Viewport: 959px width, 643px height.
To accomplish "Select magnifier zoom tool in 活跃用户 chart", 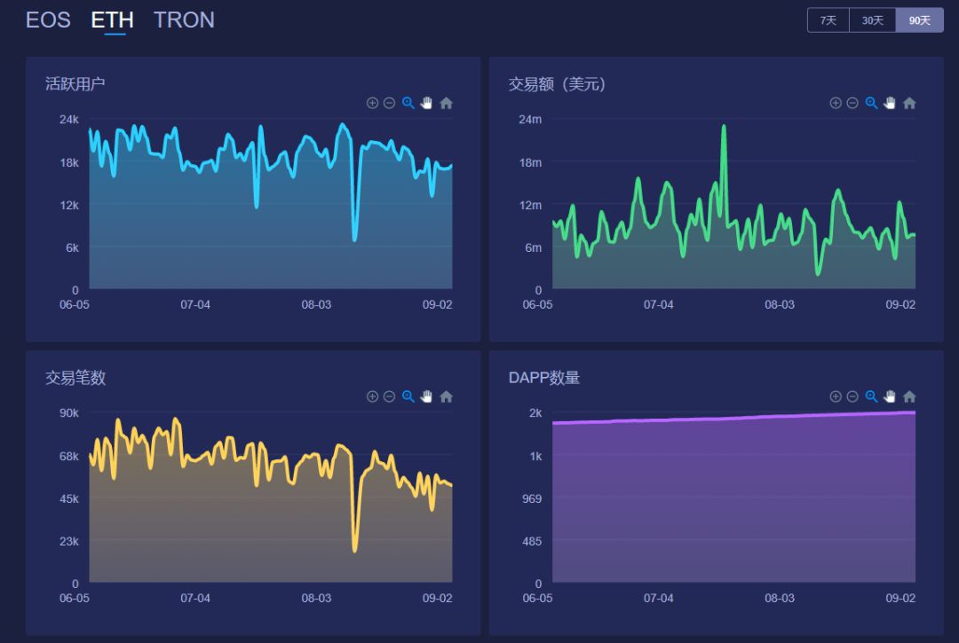I will tap(408, 103).
